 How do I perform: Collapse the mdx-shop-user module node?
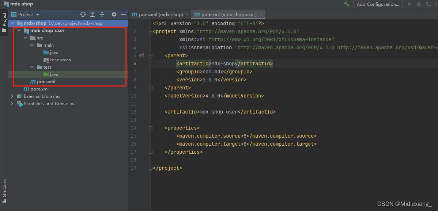click(x=19, y=31)
